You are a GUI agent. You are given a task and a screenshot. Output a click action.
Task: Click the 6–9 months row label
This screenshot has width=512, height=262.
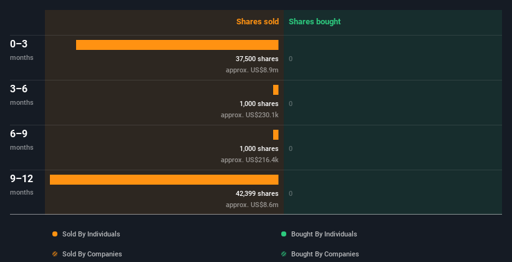[22, 140]
